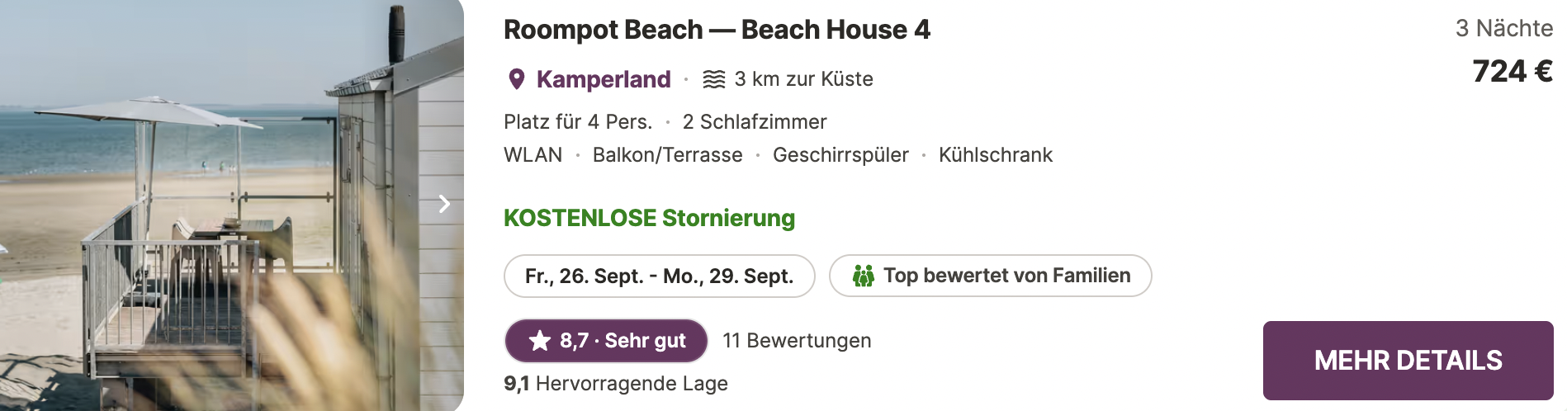Open Roompot Beach — Beach House 4 title
The height and width of the screenshot is (411, 1567).
[717, 30]
